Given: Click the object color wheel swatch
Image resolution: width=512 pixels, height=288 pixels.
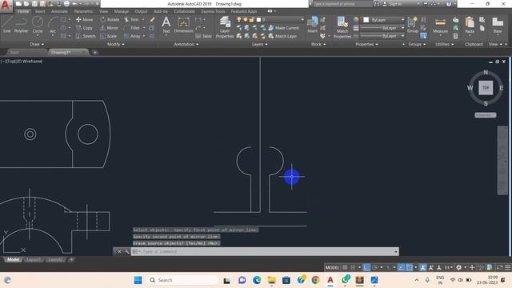Looking at the screenshot, I should [355, 20].
